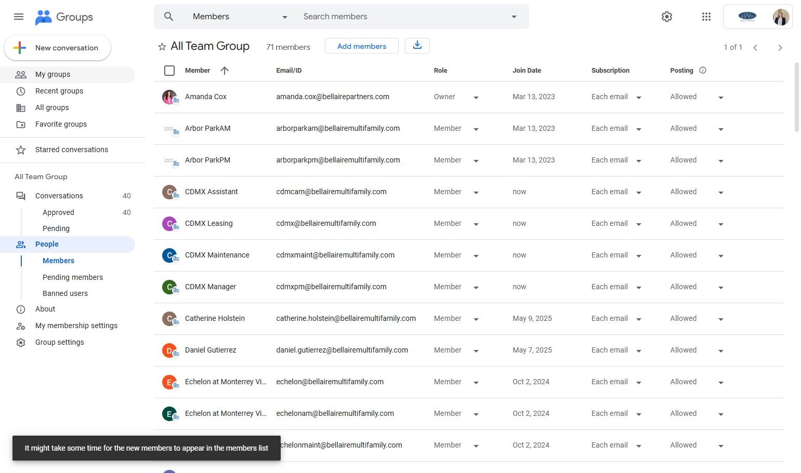The image size is (801, 473).
Task: Change Daniel Gutierrez's role dropdown
Action: [476, 351]
